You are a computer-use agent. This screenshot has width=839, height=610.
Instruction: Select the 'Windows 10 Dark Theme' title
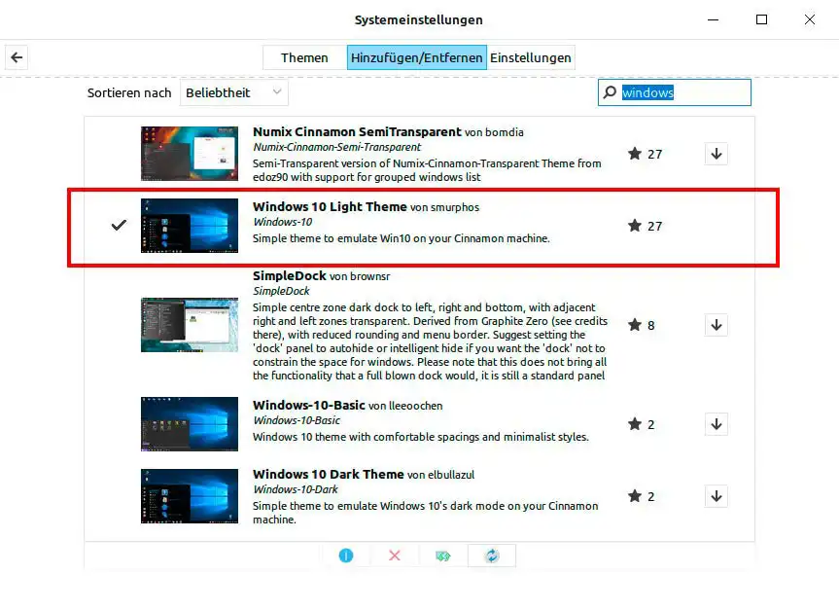(x=328, y=474)
